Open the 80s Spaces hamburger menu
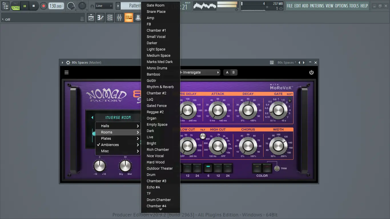 tap(67, 72)
